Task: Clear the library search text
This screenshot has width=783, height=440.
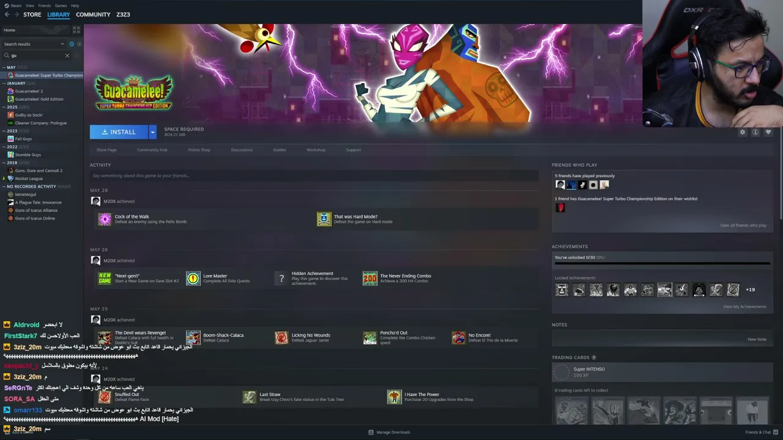Action: point(67,56)
